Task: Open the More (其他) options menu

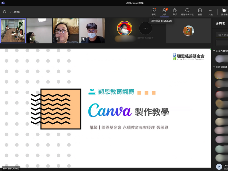Action: 210,12
